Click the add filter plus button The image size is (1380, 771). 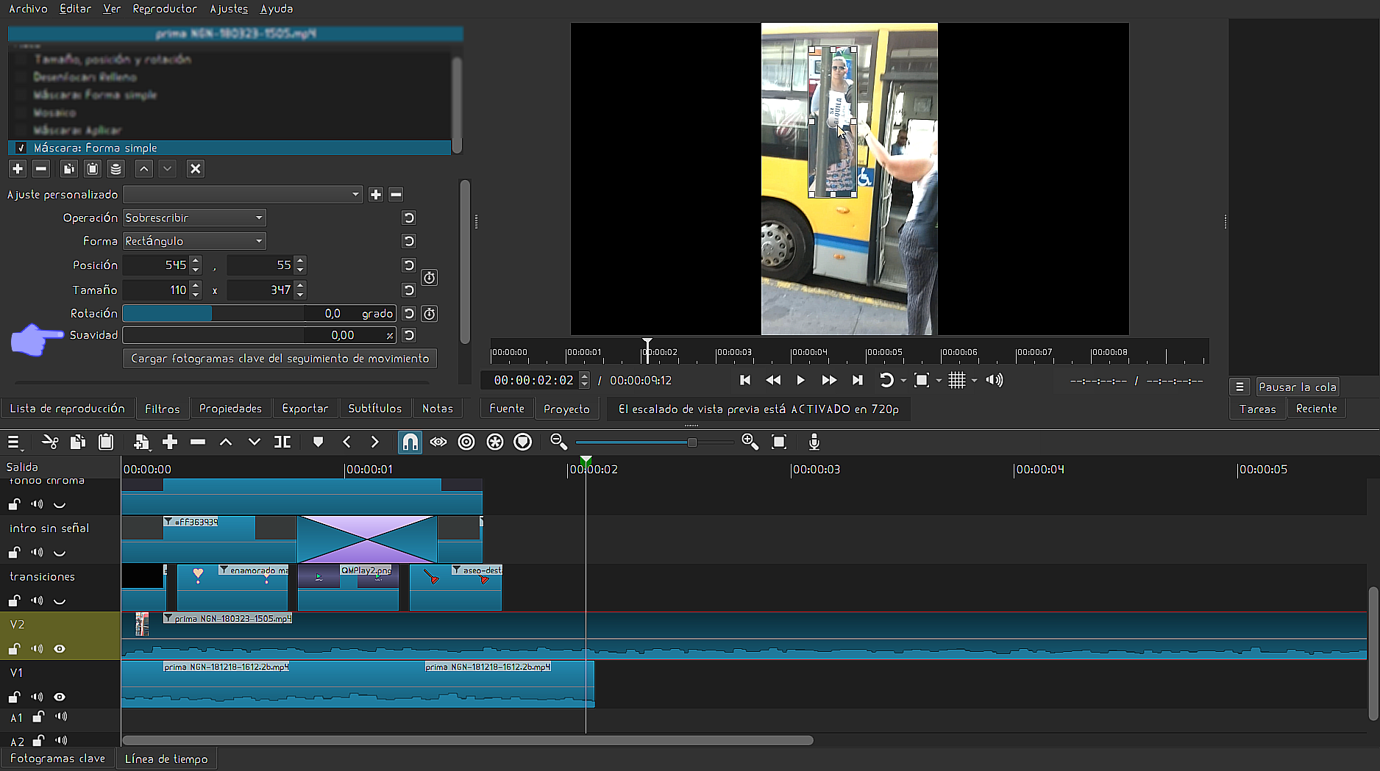(18, 169)
